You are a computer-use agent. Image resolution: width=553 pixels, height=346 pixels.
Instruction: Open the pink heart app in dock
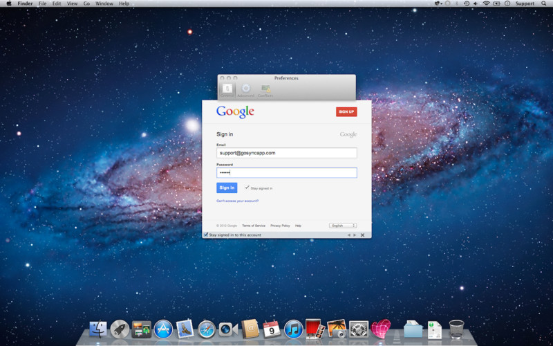[381, 329]
